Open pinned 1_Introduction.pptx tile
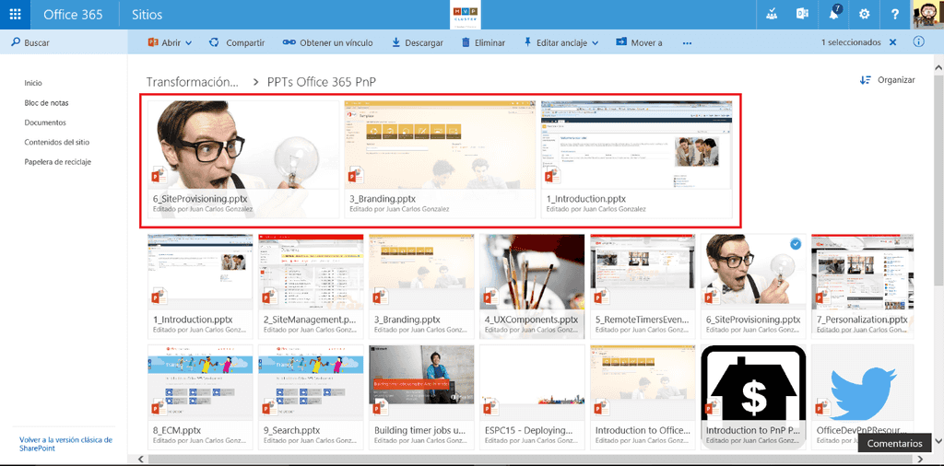This screenshot has width=944, height=466. 636,158
